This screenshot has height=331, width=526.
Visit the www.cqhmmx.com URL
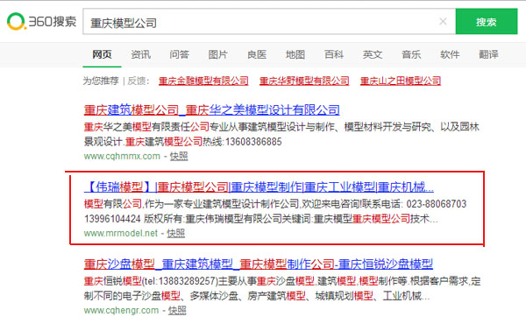click(122, 156)
